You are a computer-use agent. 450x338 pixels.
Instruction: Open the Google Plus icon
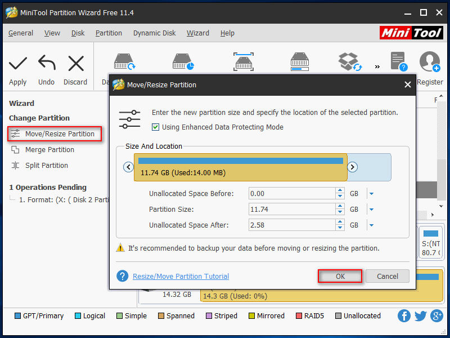click(x=436, y=316)
